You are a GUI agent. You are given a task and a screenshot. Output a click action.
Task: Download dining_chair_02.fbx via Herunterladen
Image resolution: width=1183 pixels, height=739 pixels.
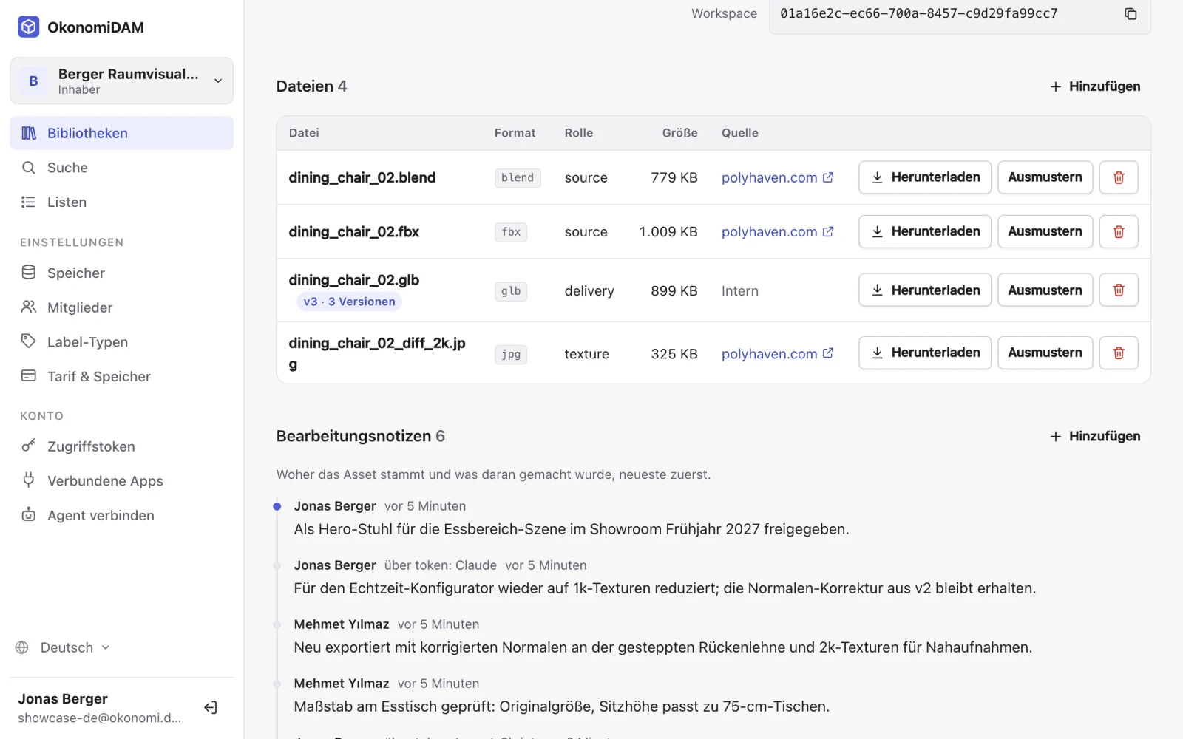click(x=925, y=231)
